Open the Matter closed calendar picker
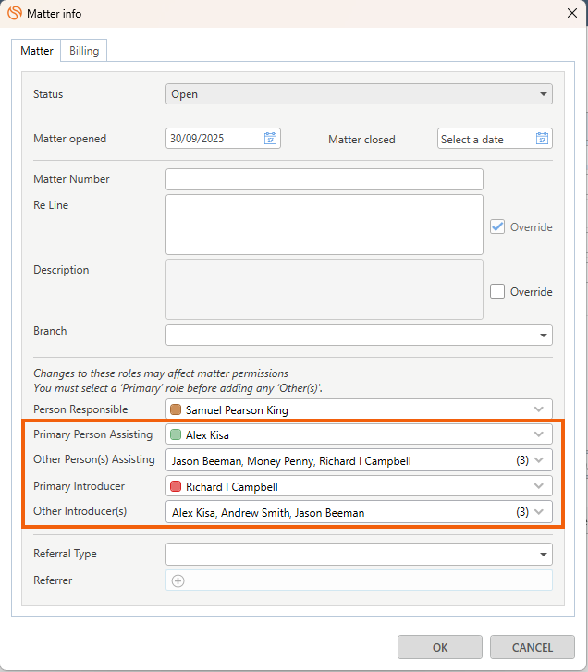 pyautogui.click(x=542, y=139)
